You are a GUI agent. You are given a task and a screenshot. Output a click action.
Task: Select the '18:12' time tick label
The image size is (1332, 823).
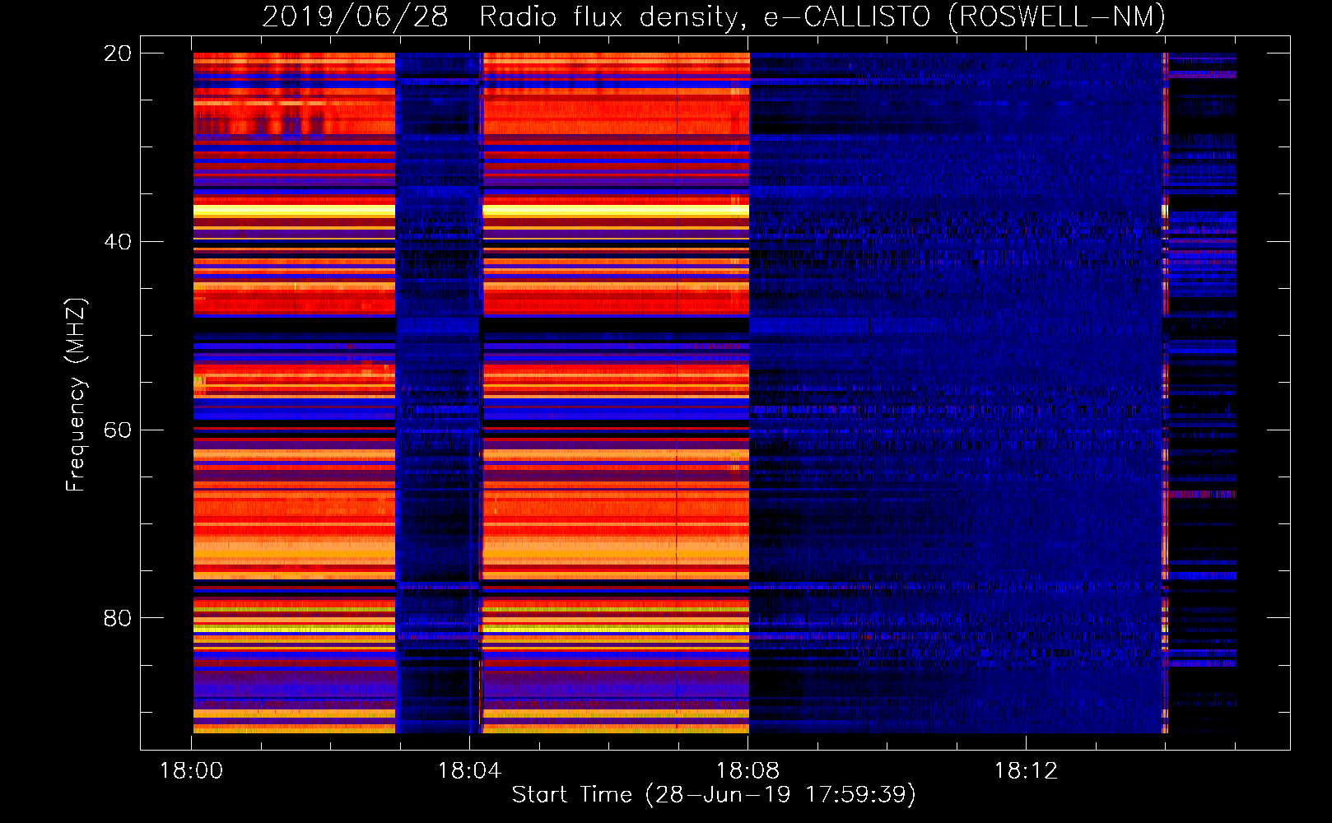tap(1026, 771)
